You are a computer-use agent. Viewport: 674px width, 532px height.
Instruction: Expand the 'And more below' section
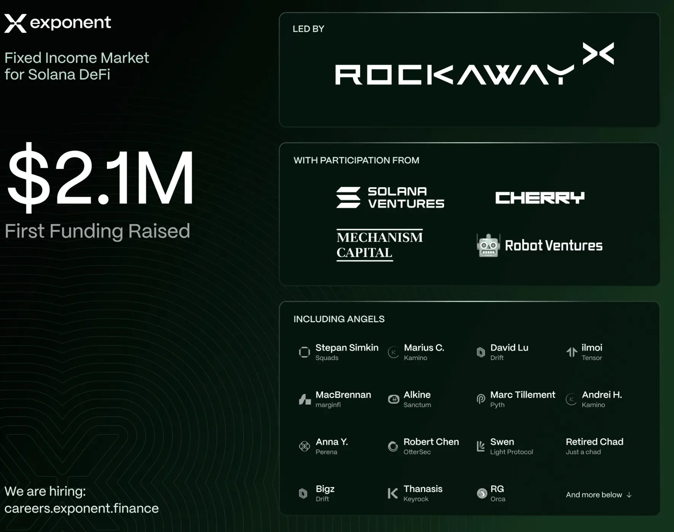[x=597, y=495]
